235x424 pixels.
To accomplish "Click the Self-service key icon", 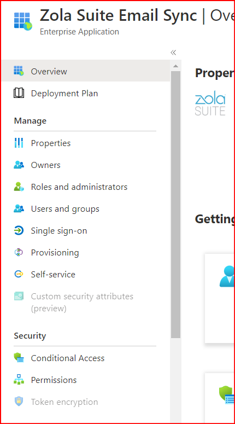I will (19, 274).
